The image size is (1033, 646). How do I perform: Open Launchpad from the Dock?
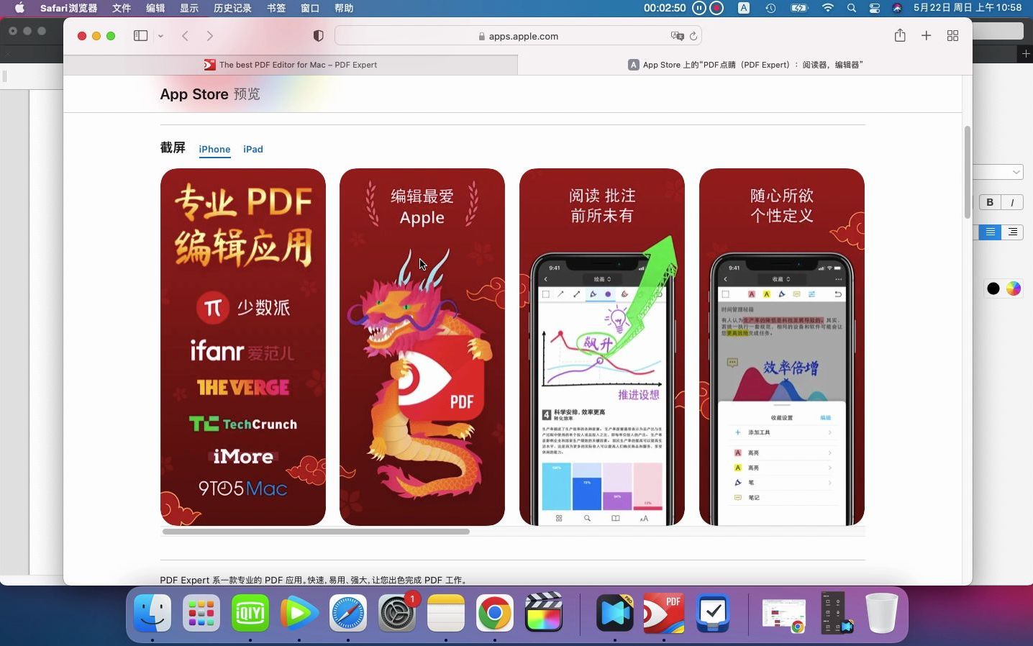click(x=201, y=613)
